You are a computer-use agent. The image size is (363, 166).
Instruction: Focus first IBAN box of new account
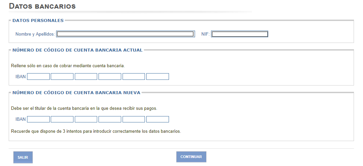pos(38,119)
